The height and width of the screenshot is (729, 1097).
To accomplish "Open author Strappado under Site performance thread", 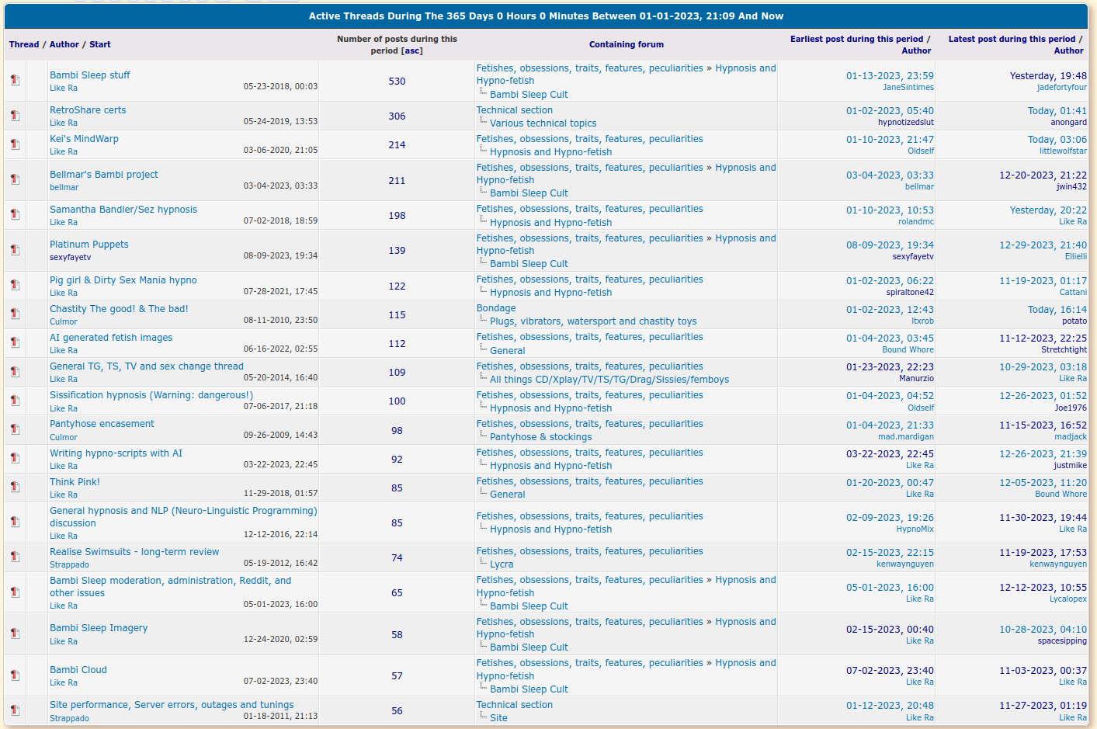I will tap(69, 719).
